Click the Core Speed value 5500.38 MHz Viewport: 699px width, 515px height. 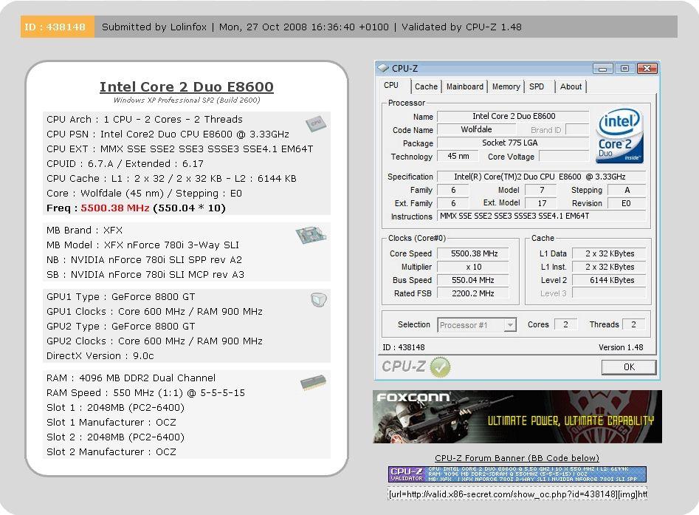point(474,253)
